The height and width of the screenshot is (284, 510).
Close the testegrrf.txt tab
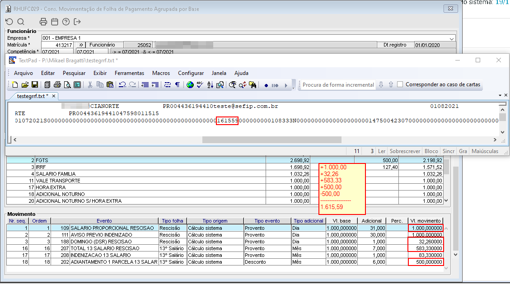click(54, 96)
